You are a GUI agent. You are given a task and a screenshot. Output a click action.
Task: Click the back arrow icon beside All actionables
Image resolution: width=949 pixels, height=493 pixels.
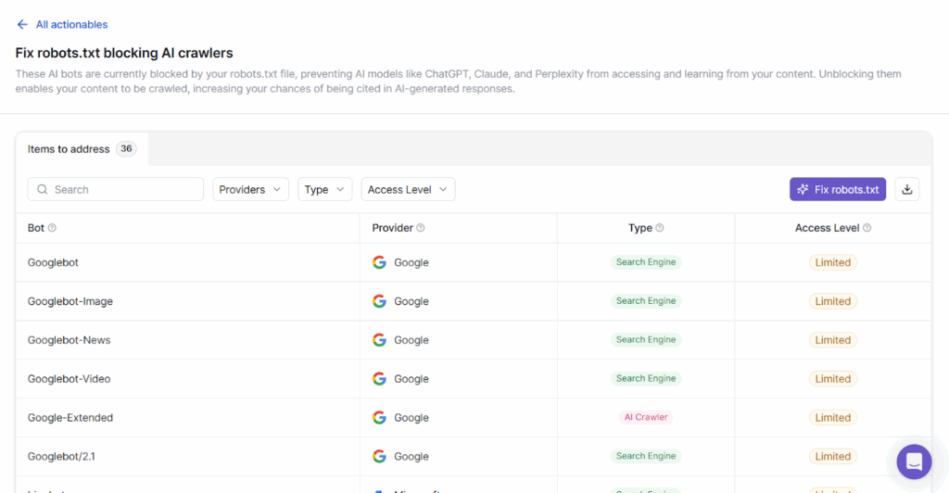tap(22, 24)
